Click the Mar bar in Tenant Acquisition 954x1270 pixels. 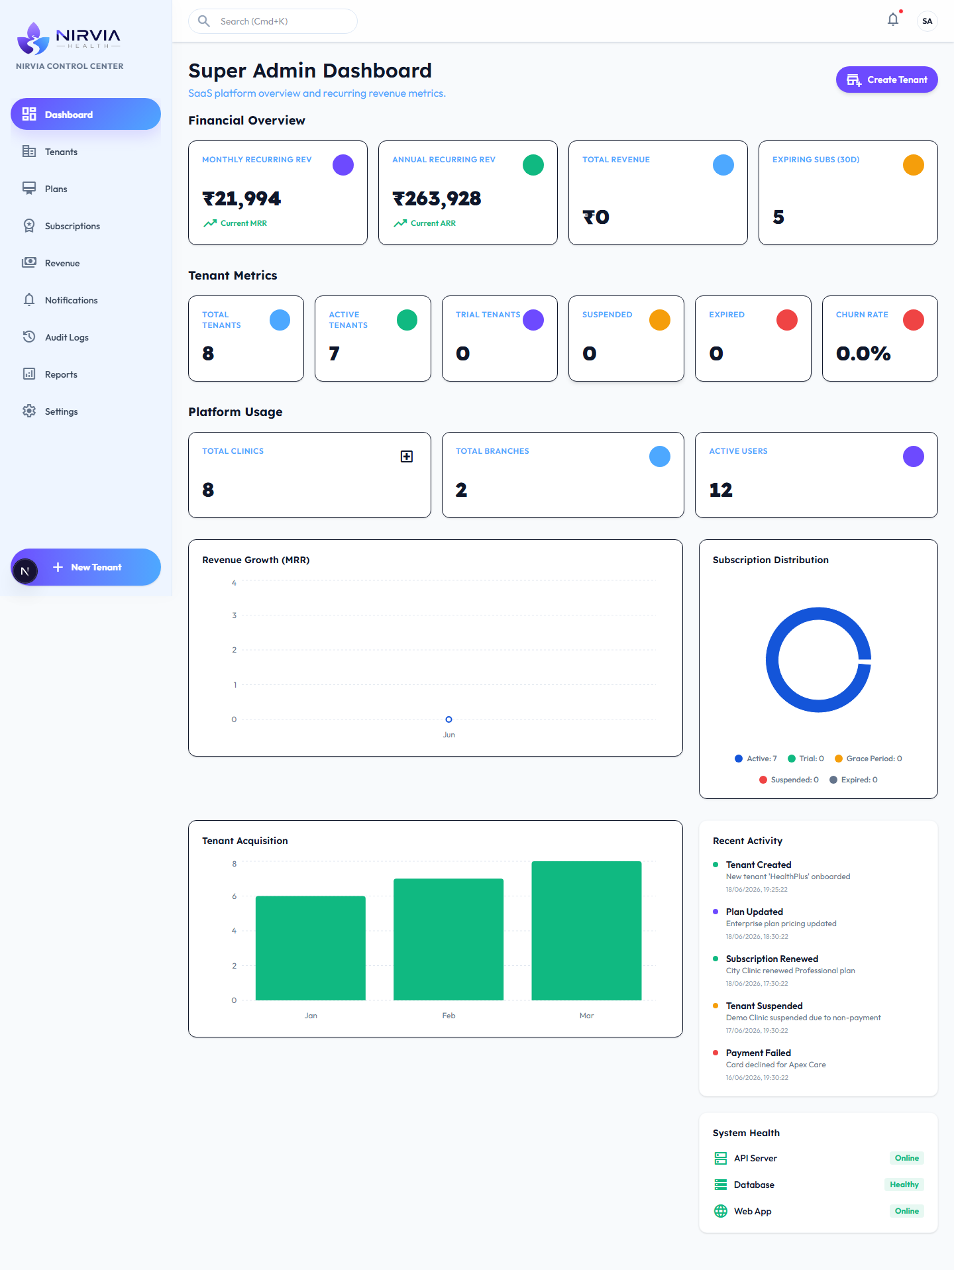tap(586, 931)
